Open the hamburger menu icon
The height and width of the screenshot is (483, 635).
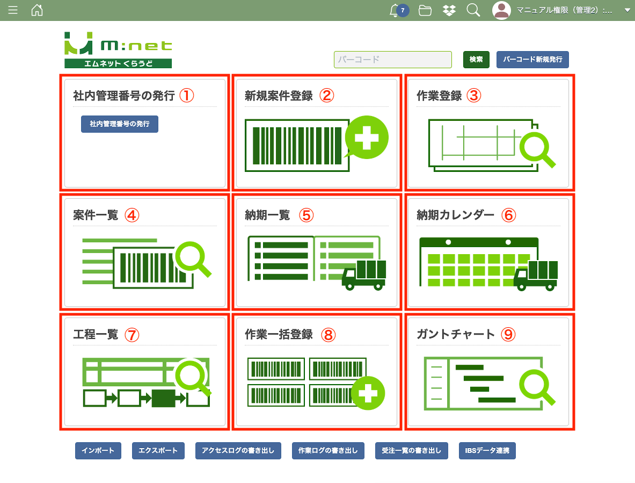(x=13, y=10)
